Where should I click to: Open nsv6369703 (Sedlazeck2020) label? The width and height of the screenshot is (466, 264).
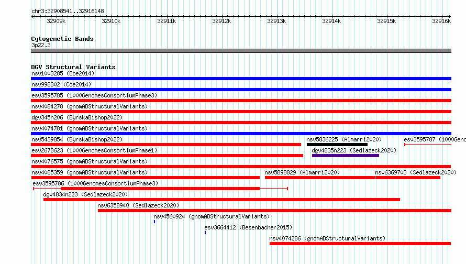point(416,172)
